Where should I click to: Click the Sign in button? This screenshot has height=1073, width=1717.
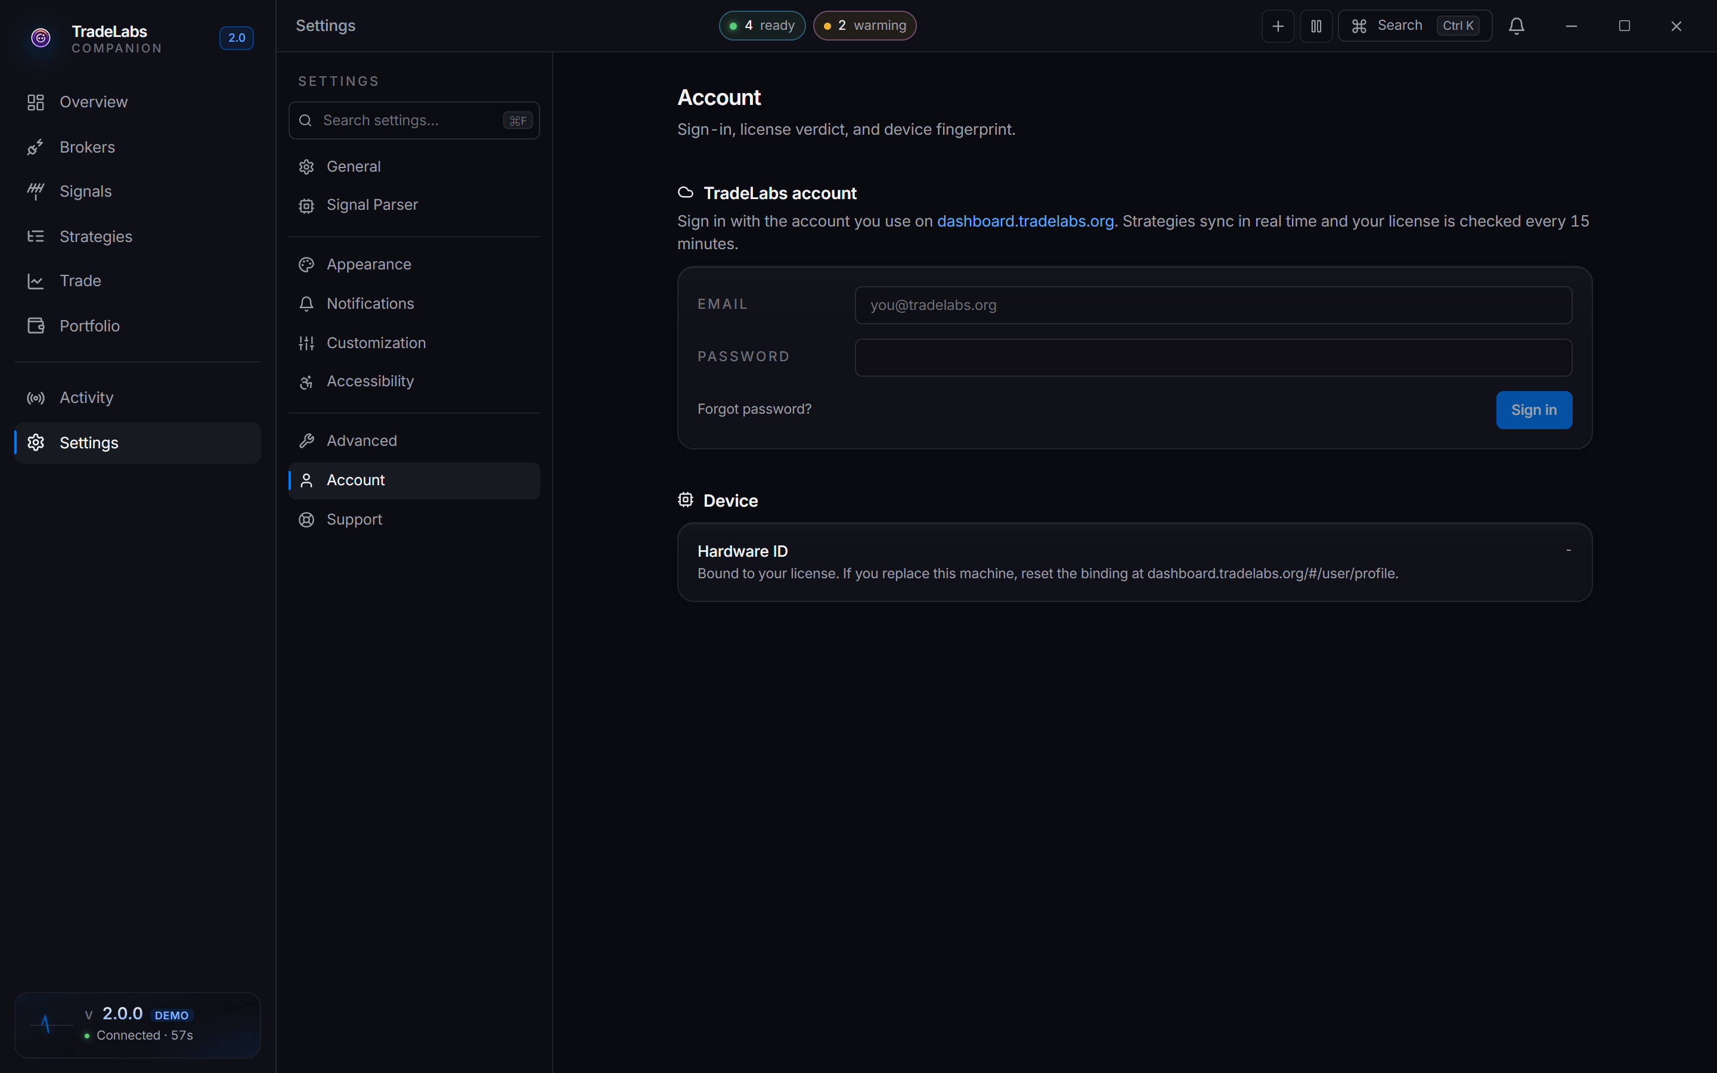(x=1534, y=410)
